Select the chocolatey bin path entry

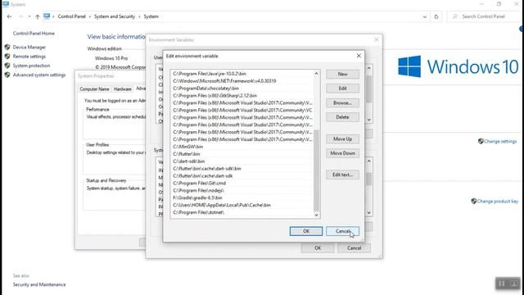tap(242, 88)
